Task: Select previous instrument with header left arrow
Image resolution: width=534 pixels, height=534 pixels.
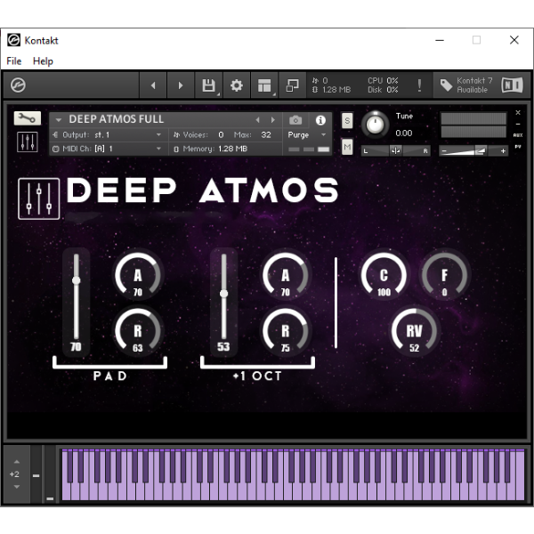Action: point(258,120)
